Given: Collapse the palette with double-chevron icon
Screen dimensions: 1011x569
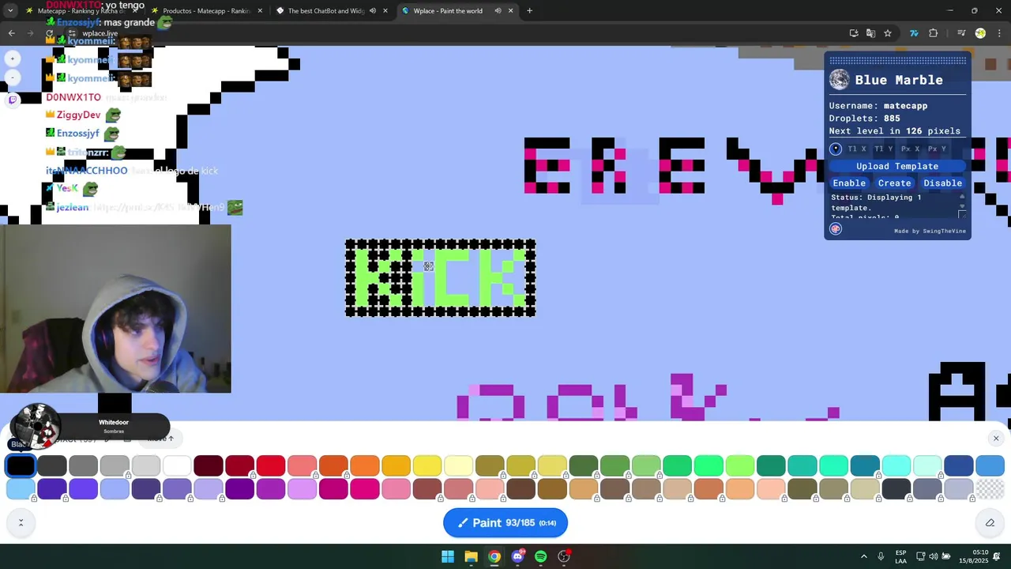Looking at the screenshot, I should pos(21,522).
